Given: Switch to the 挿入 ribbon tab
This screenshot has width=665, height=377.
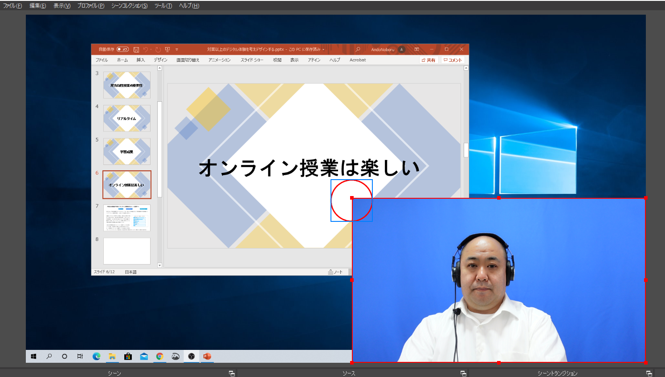Looking at the screenshot, I should tap(141, 60).
